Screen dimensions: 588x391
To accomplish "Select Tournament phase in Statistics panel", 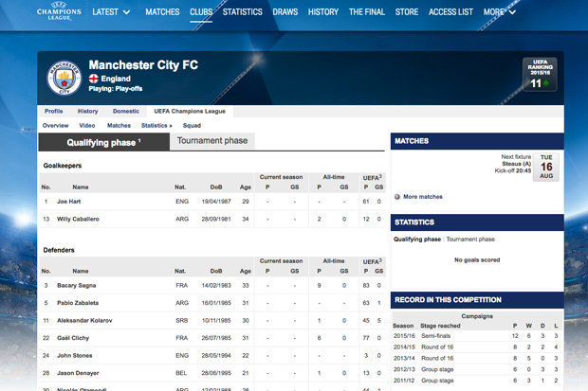I will pos(471,240).
